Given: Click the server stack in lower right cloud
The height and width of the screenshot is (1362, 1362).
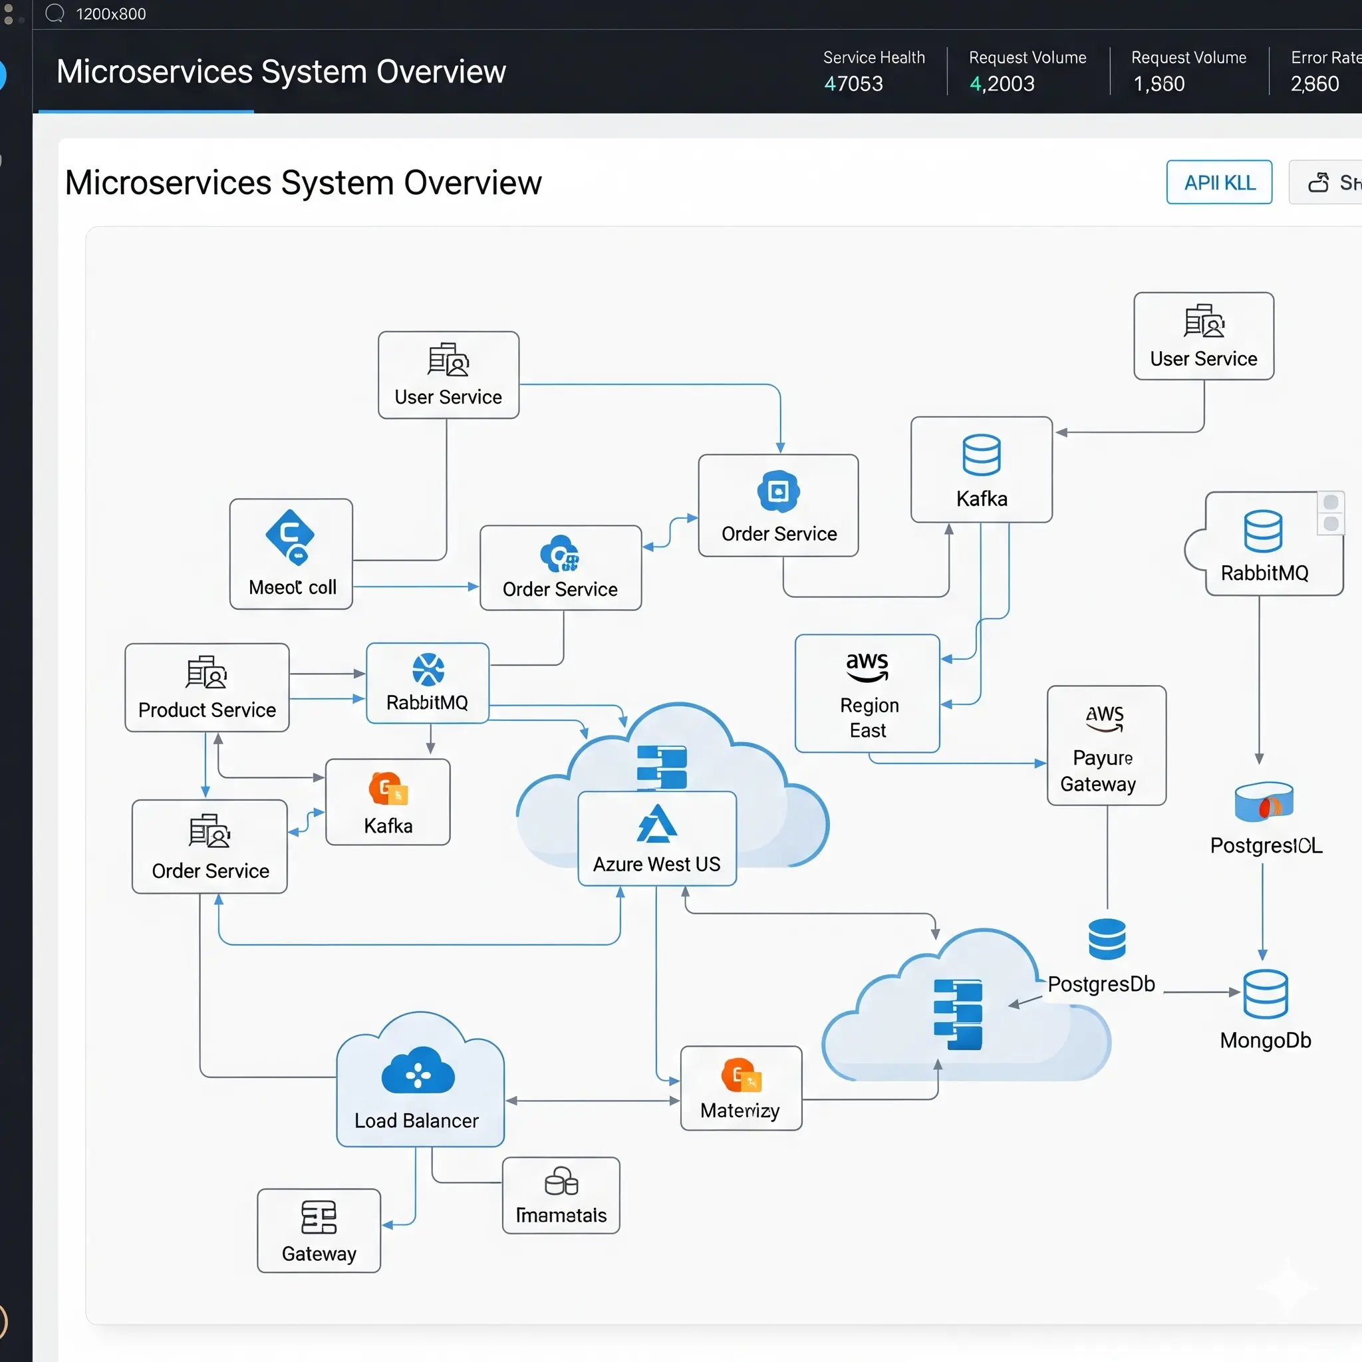Looking at the screenshot, I should 958,1014.
